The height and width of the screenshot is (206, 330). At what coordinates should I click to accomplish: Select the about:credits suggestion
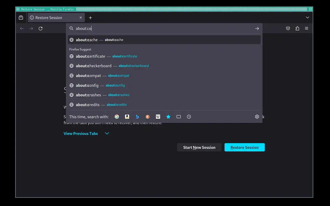point(164,105)
